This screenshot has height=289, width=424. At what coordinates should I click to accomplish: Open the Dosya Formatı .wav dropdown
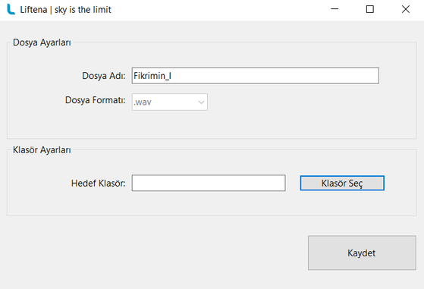click(170, 102)
